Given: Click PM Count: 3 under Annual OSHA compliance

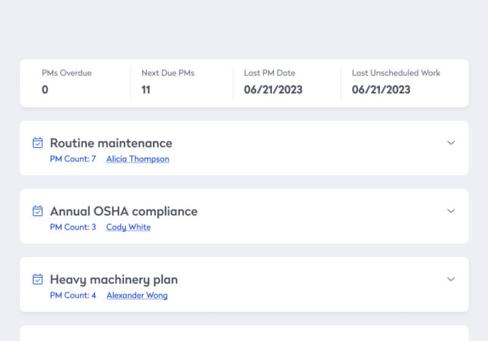Looking at the screenshot, I should coord(73,227).
